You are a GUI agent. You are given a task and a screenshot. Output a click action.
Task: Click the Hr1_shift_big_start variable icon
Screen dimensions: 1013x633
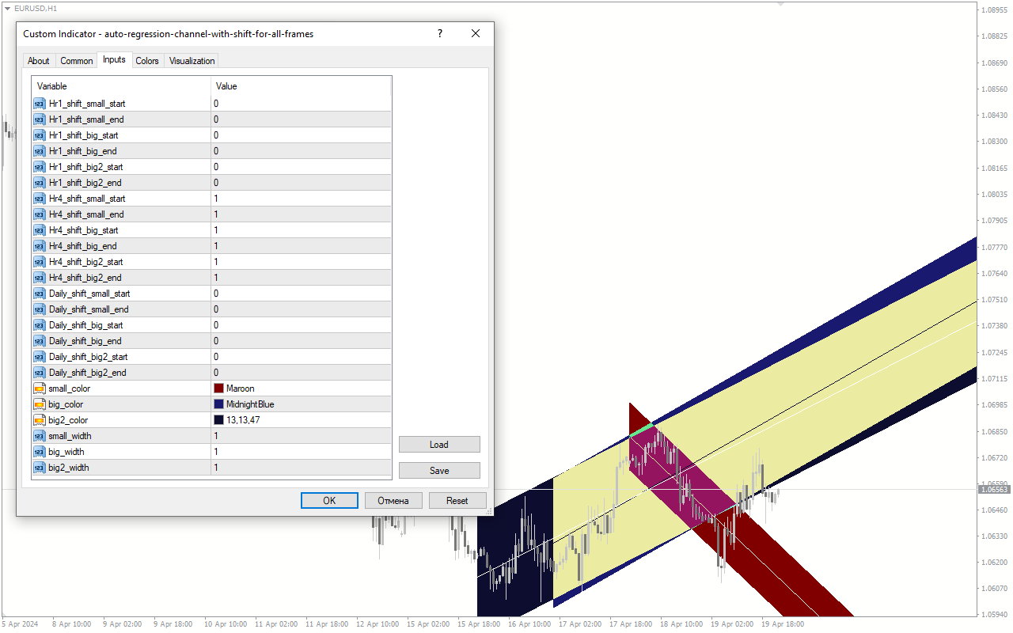40,135
